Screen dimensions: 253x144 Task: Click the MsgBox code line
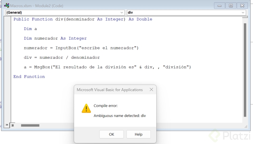[x=107, y=67]
